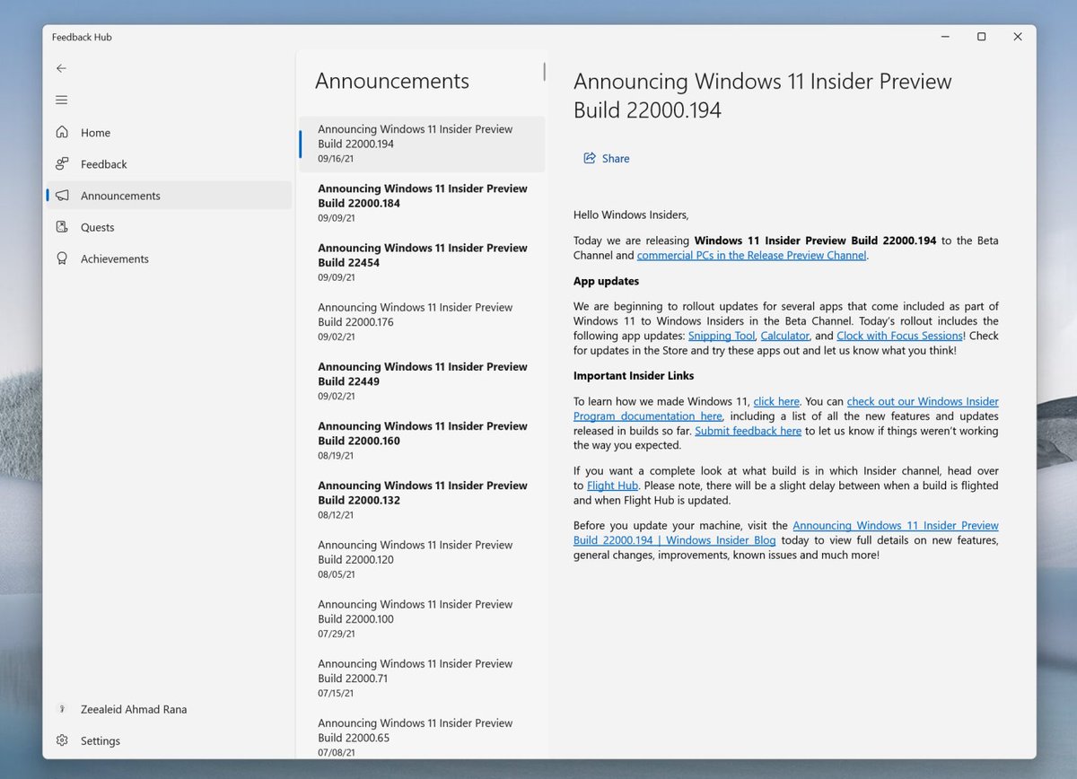Click the Hello Windows Insiders greeting

pos(631,214)
